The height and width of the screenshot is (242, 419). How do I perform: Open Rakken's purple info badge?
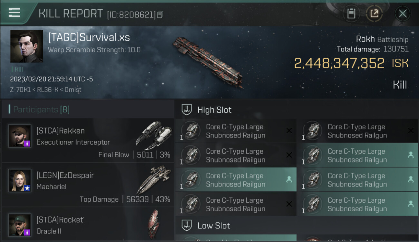(27, 143)
